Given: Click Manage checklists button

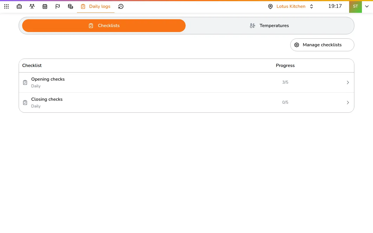Looking at the screenshot, I should click(x=322, y=45).
